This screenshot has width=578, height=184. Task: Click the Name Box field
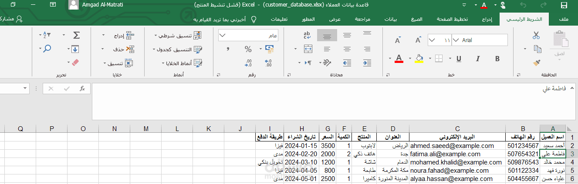point(14,89)
